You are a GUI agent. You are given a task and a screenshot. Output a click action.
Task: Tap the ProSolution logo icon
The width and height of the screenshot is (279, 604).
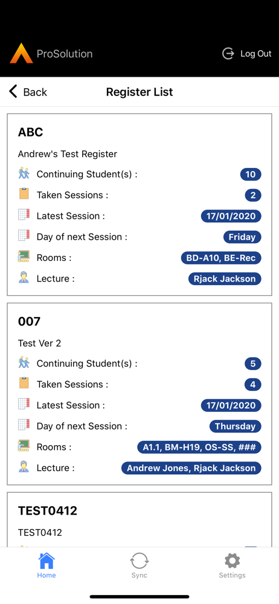coord(22,53)
